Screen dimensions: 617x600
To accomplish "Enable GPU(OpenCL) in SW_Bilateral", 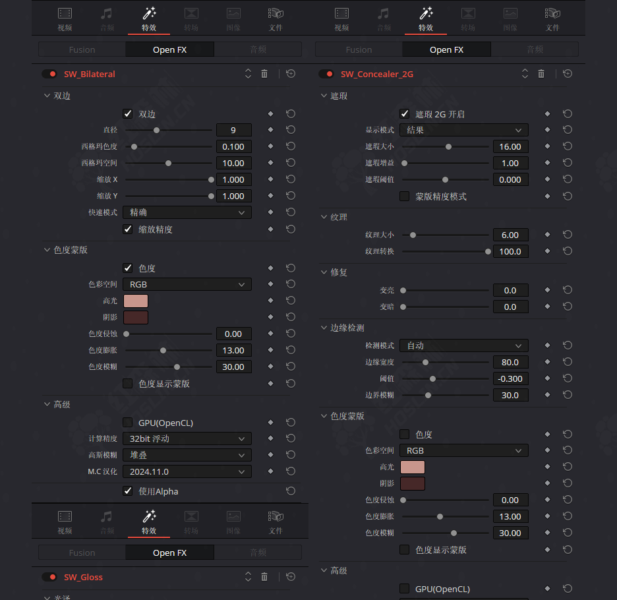I will coord(127,423).
